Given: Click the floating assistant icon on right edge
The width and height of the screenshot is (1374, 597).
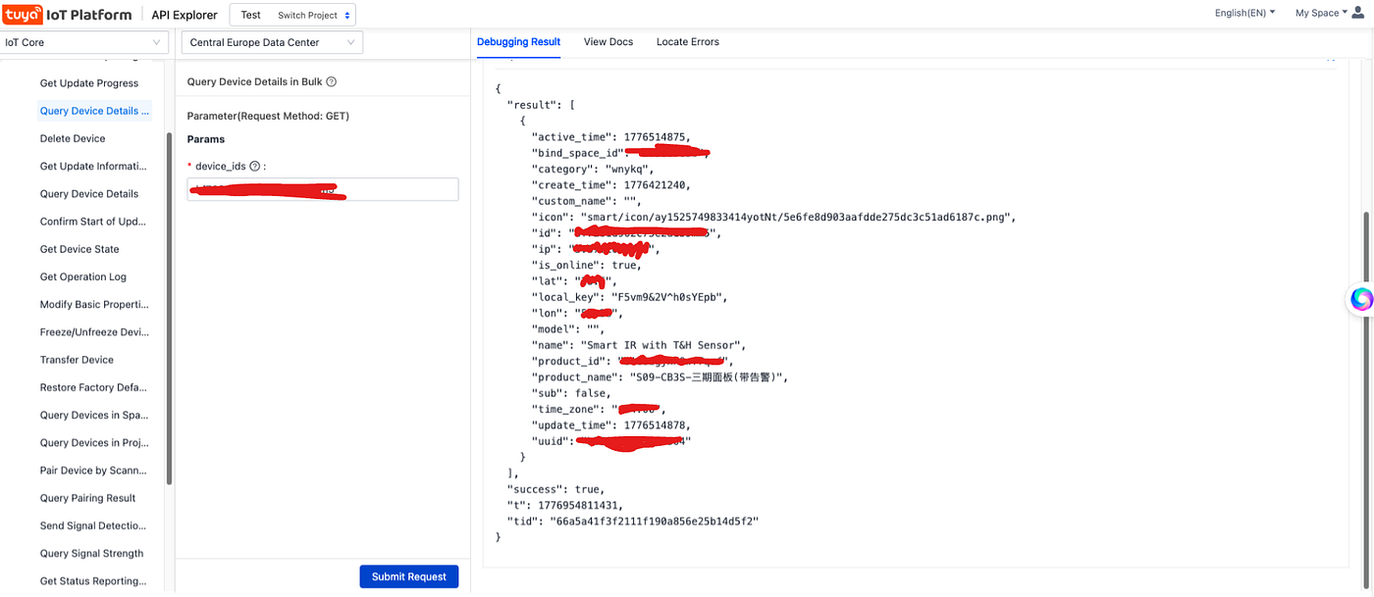Looking at the screenshot, I should click(1360, 300).
